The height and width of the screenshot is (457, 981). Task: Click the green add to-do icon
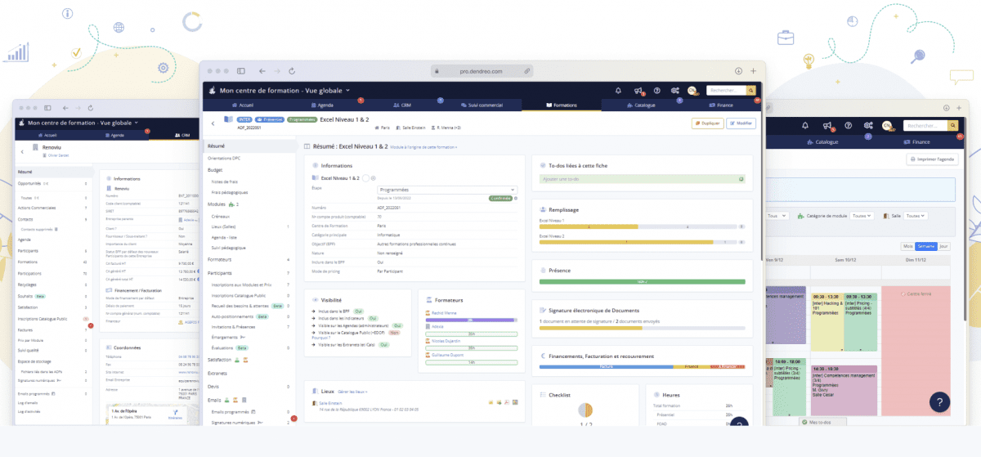pyautogui.click(x=741, y=178)
